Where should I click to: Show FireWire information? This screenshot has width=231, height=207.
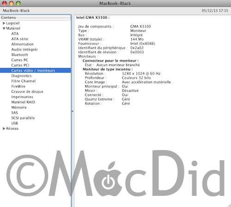click(18, 86)
